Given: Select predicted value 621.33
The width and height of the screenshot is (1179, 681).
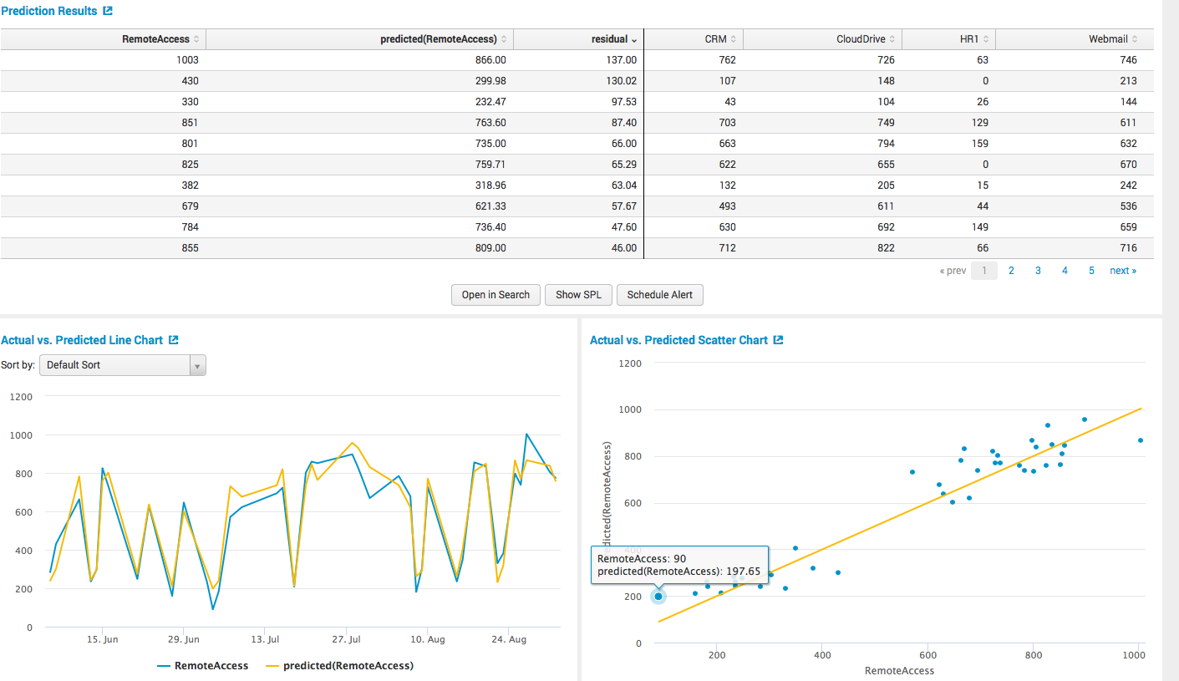Looking at the screenshot, I should [x=490, y=206].
